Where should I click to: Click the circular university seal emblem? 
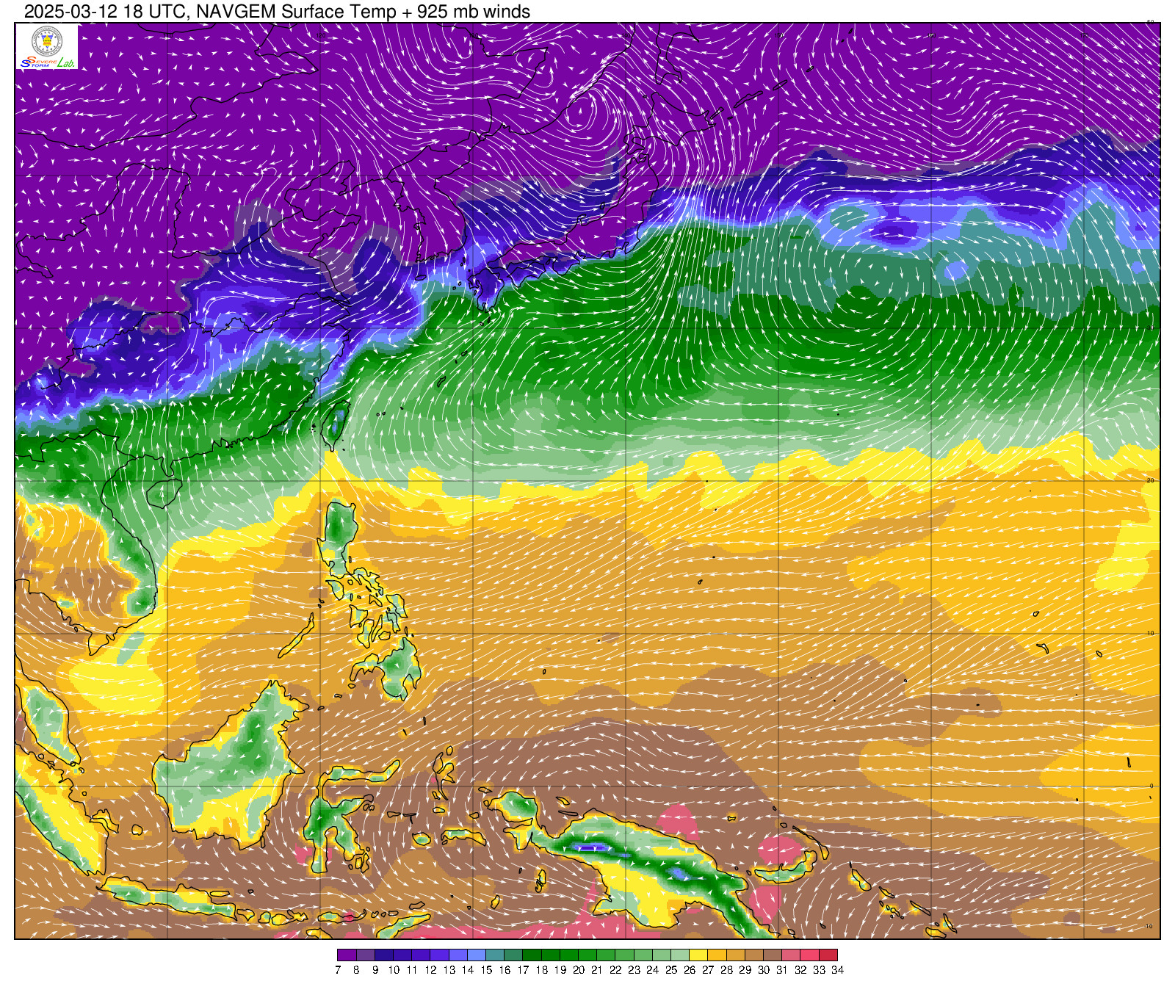tap(47, 40)
